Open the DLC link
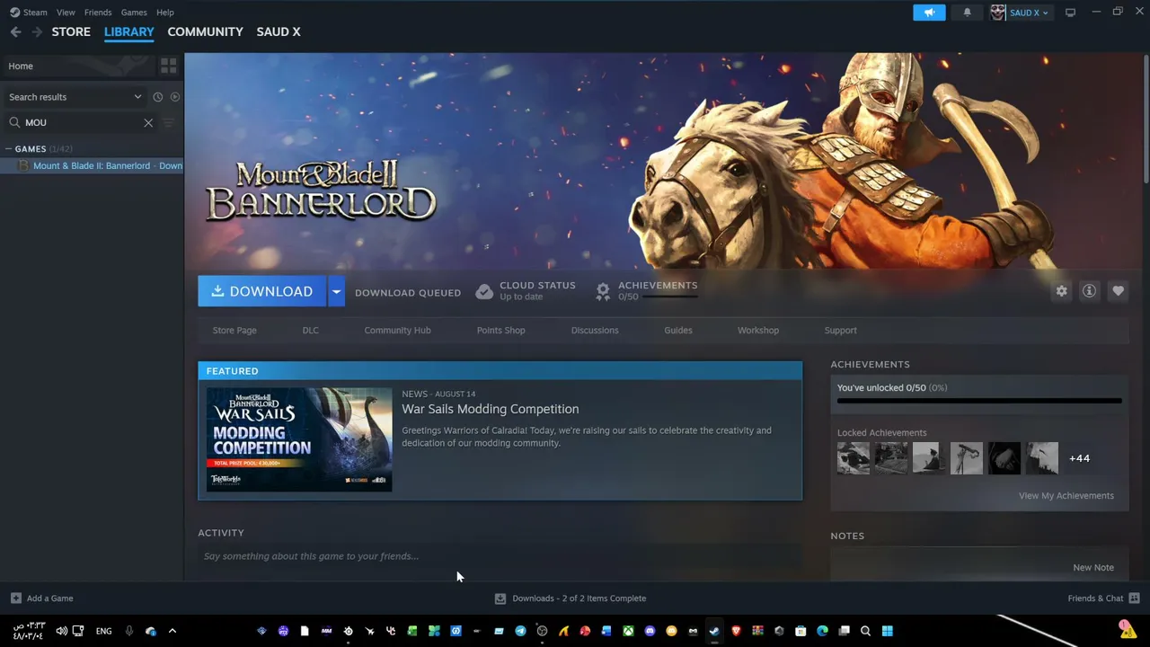 (x=310, y=330)
